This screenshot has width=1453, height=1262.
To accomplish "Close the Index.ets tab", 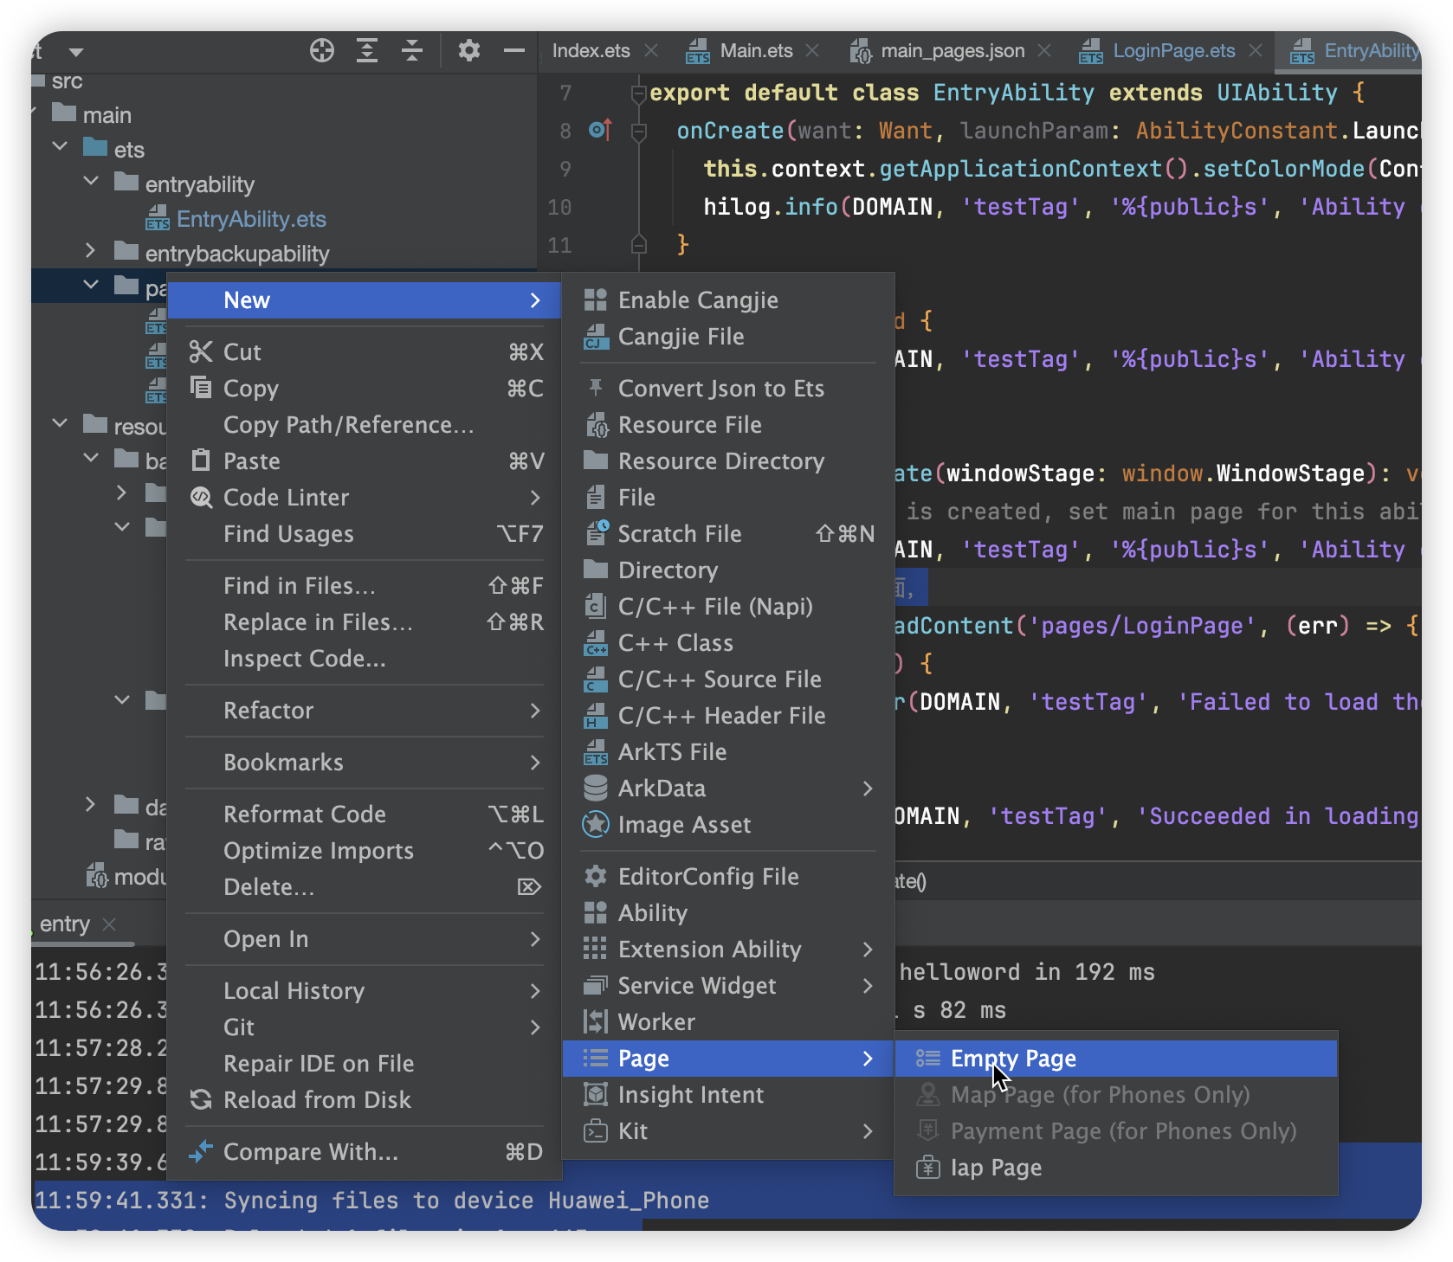I will pos(652,51).
